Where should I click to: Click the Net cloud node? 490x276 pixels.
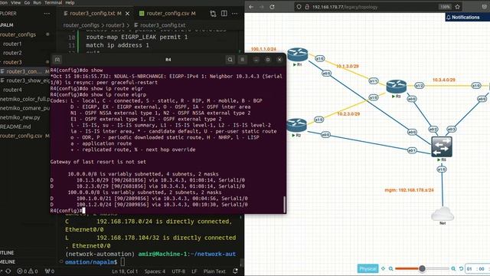pos(443,215)
